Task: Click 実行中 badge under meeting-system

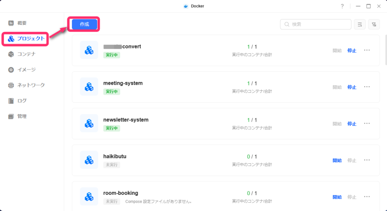Action: 111,92
